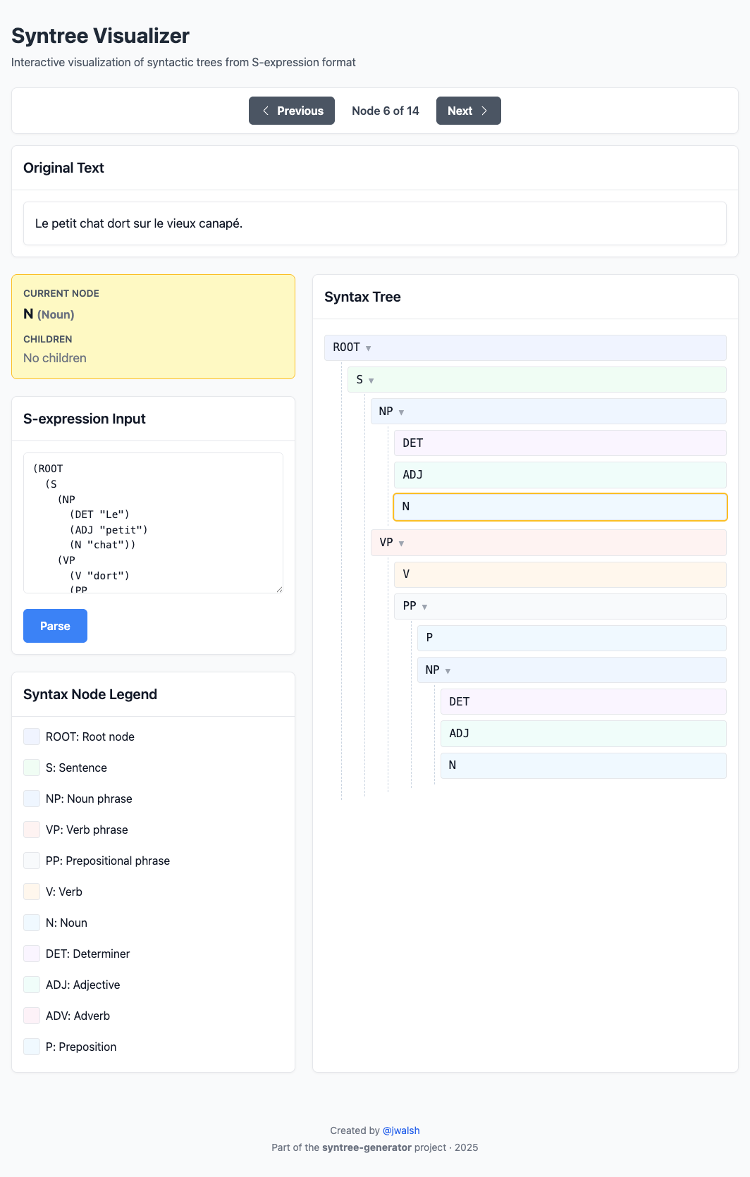The height and width of the screenshot is (1177, 750).
Task: Toggle the PP node disclosure triangle
Action: (424, 607)
